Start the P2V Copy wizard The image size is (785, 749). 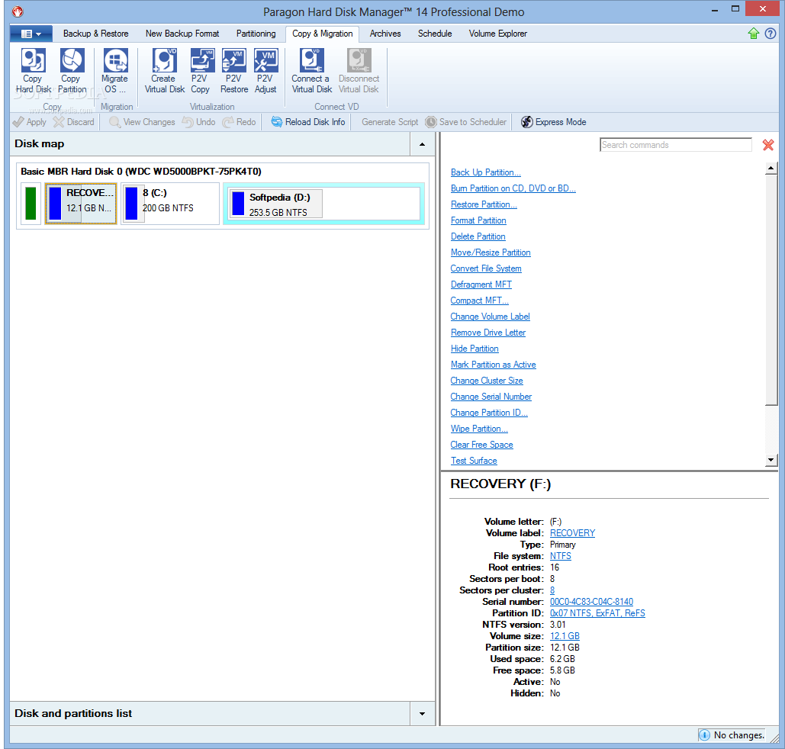click(201, 71)
